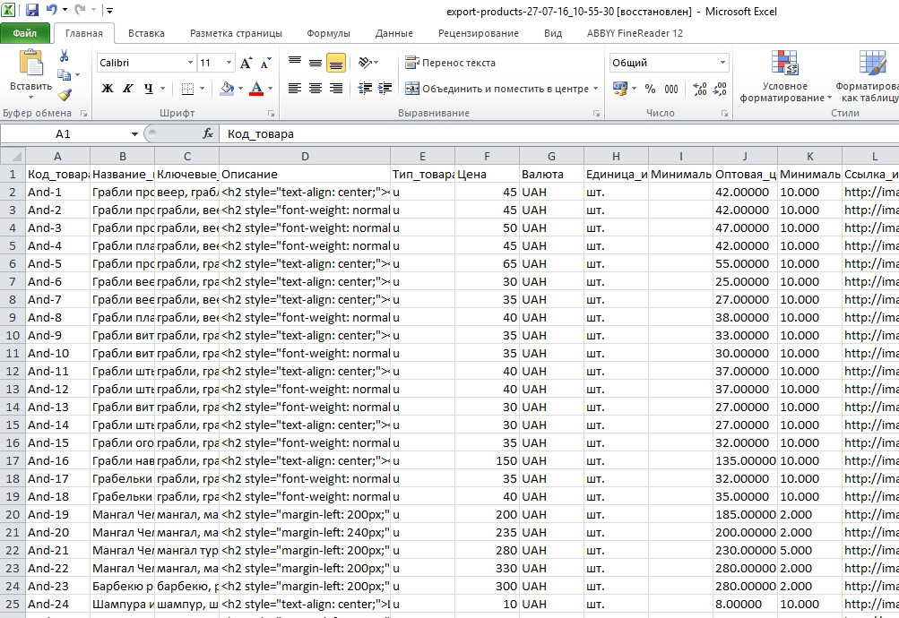Increase decimal places

coord(699,89)
